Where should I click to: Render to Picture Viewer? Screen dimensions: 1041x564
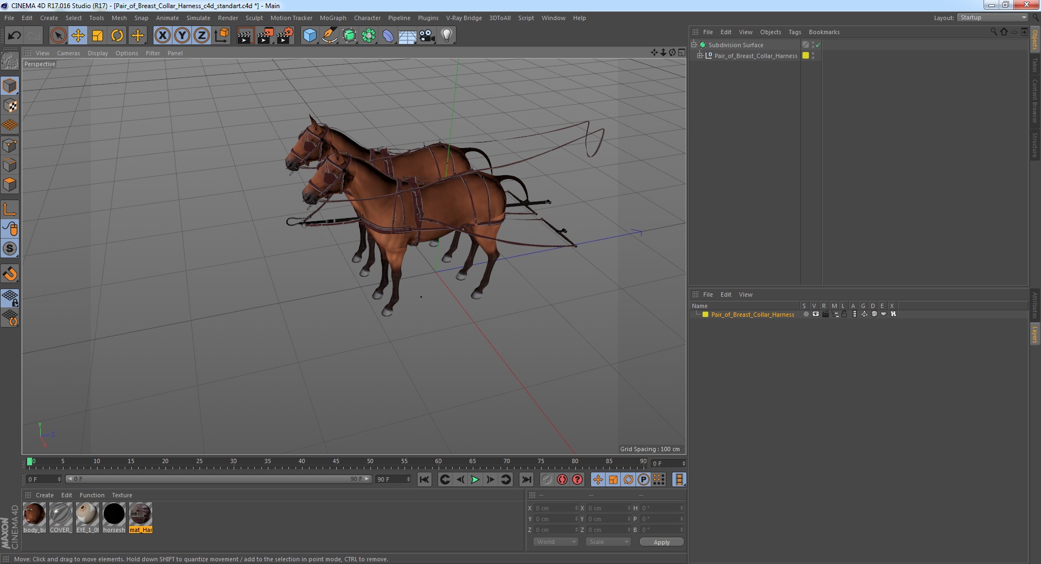pos(265,36)
